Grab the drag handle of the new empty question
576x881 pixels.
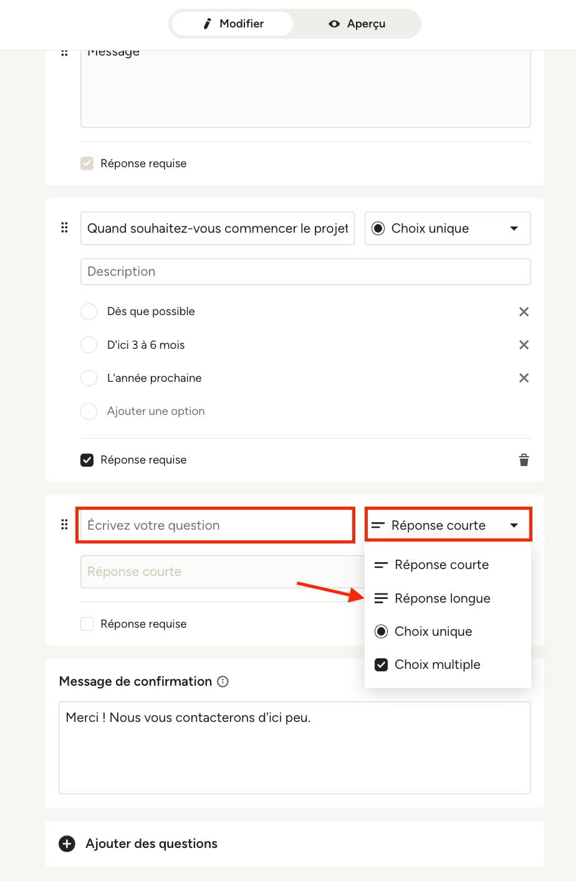click(64, 525)
